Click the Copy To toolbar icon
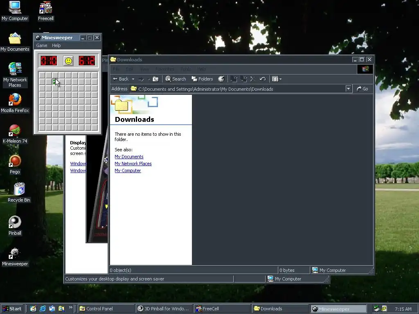Viewport: 419px width, 314px height. point(243,79)
